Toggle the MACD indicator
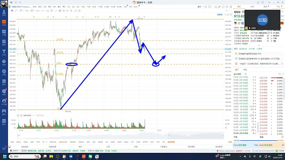The width and height of the screenshot is (285, 160). (x=81, y=142)
